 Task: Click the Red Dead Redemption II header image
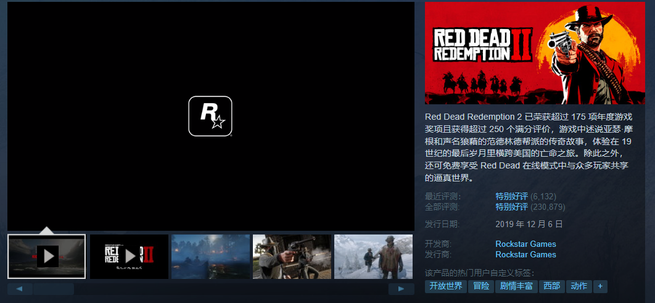pos(535,53)
